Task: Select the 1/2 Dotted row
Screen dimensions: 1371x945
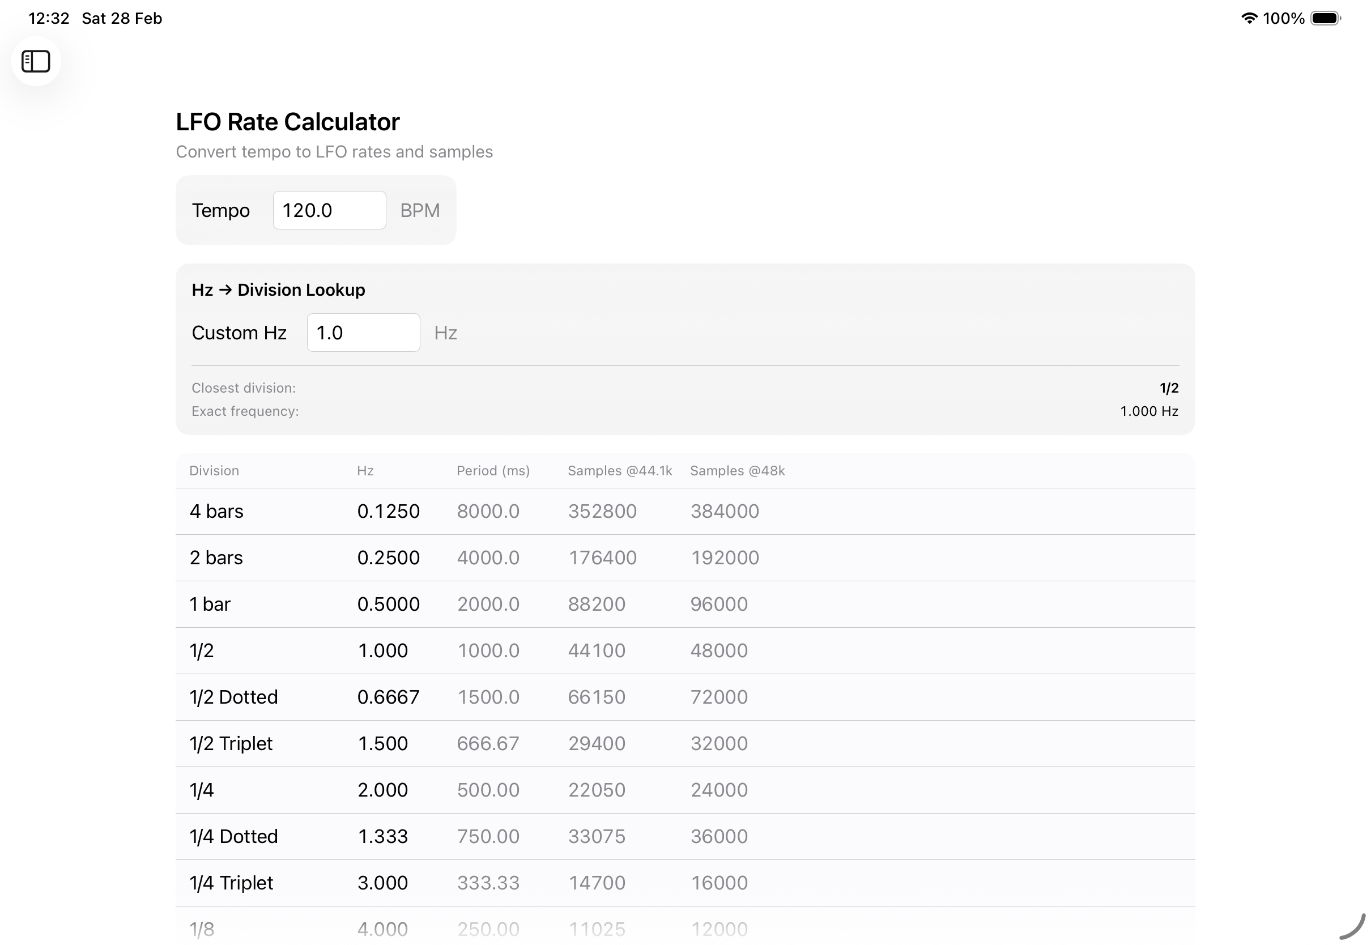Action: pyautogui.click(x=233, y=697)
